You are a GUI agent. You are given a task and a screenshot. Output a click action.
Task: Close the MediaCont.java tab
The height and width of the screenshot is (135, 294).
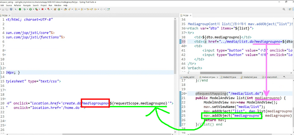[x=217, y=77]
